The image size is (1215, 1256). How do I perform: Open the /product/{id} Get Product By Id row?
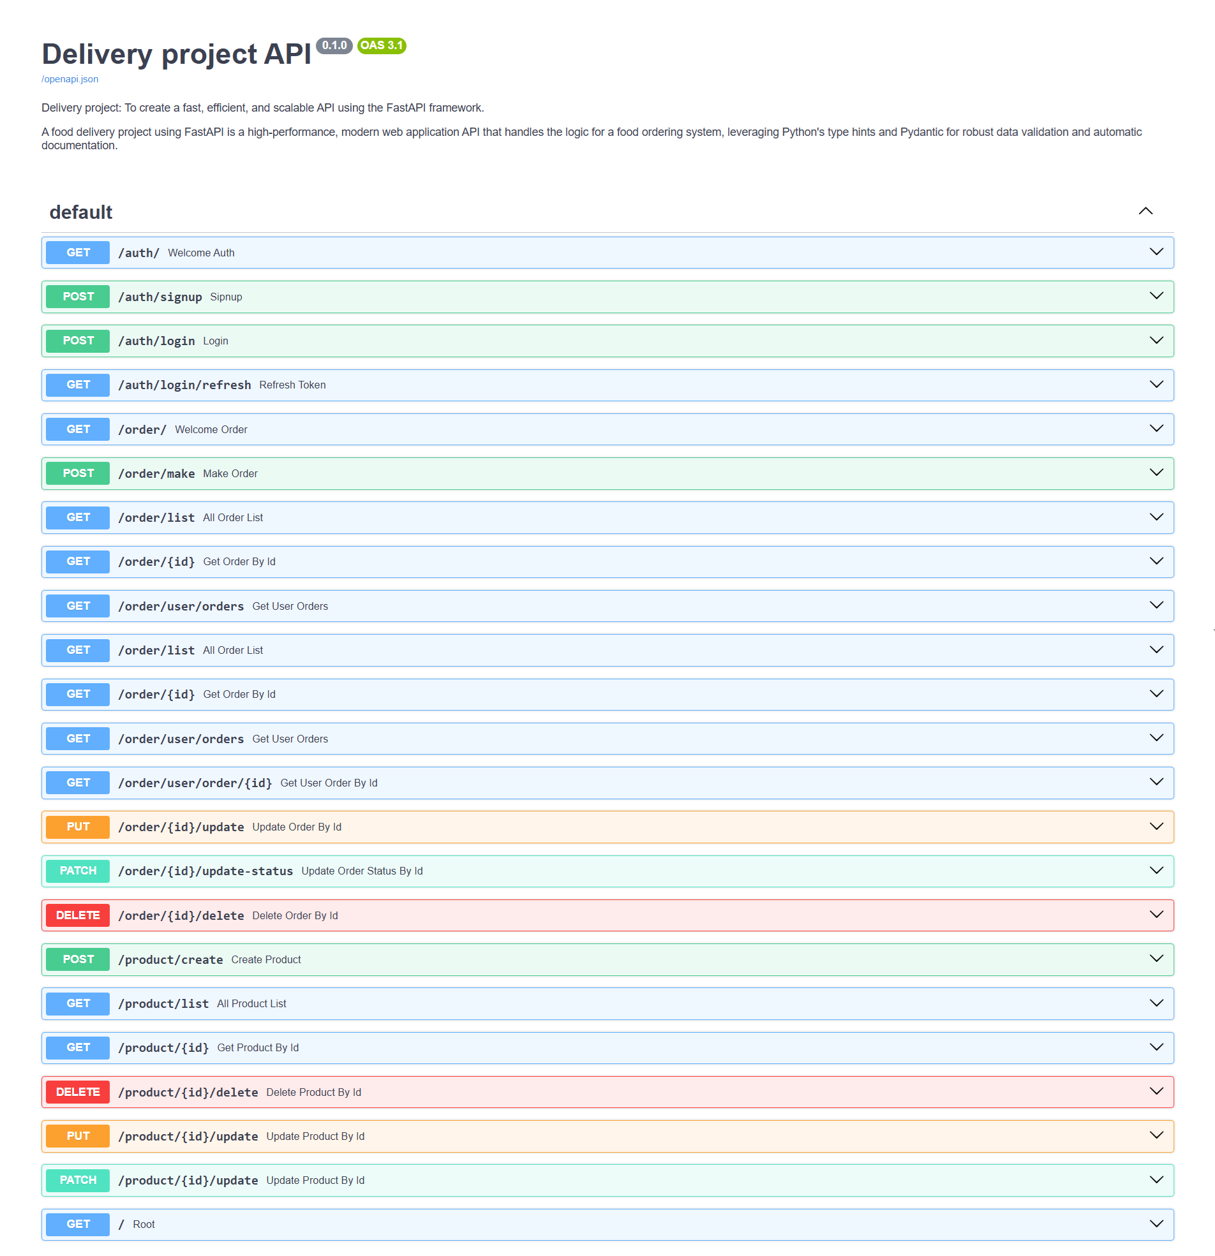point(577,1047)
